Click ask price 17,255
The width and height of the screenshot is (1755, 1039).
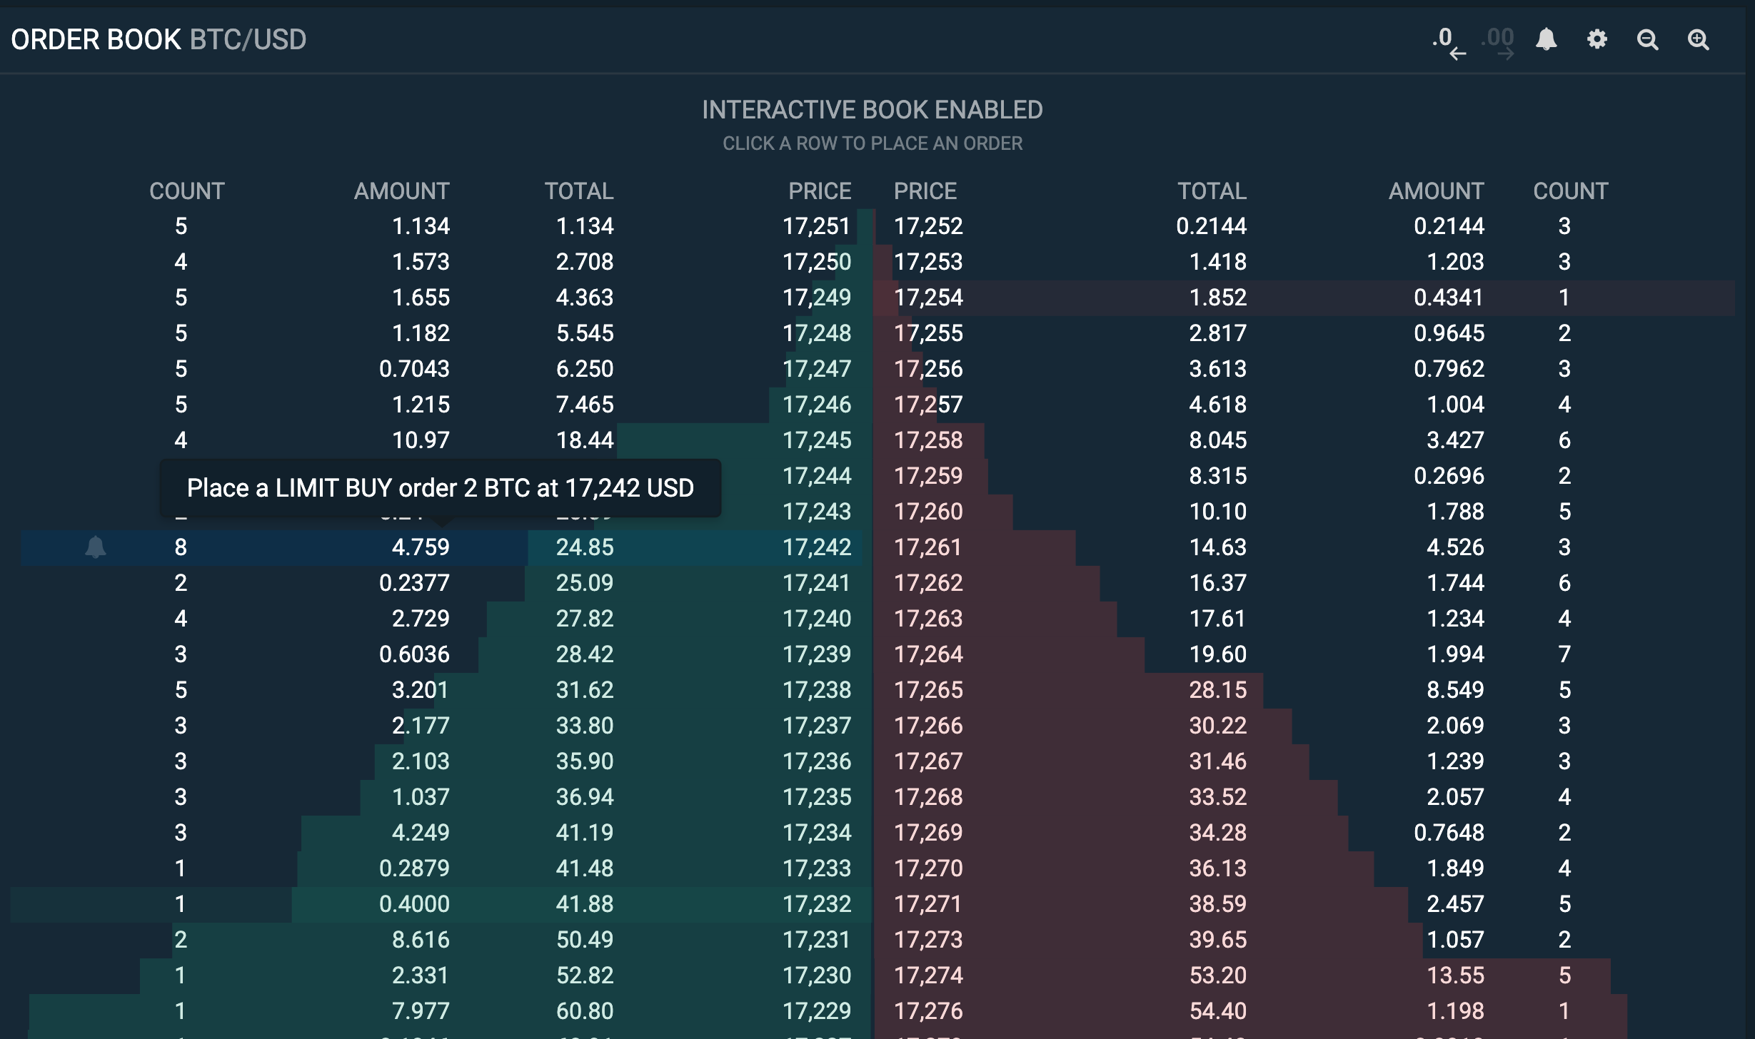coord(928,333)
